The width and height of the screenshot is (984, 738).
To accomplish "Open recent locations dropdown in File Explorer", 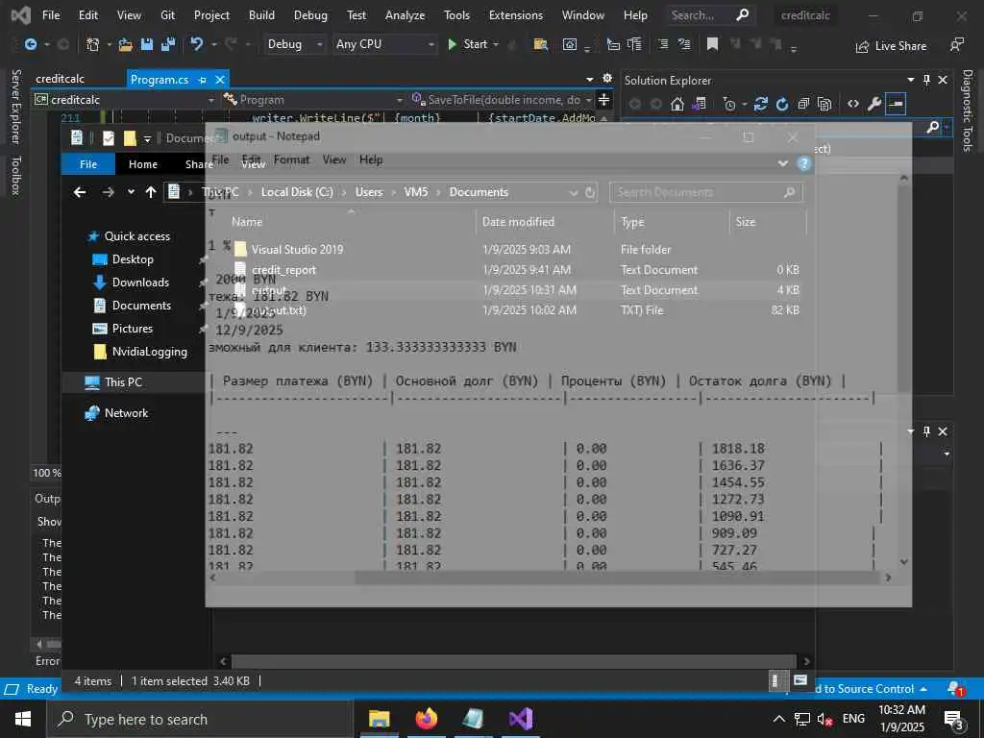I will (131, 192).
